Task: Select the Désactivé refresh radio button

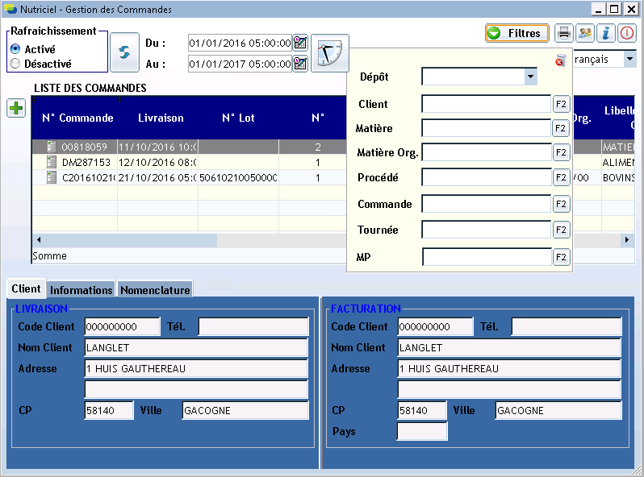Action: [15, 64]
